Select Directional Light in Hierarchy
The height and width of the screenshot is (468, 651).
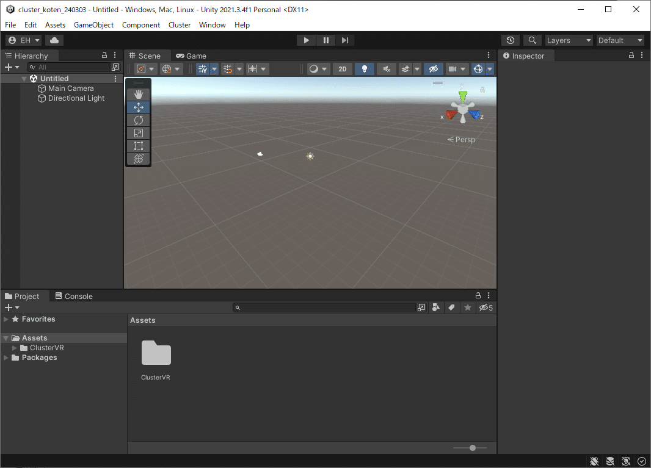point(76,98)
